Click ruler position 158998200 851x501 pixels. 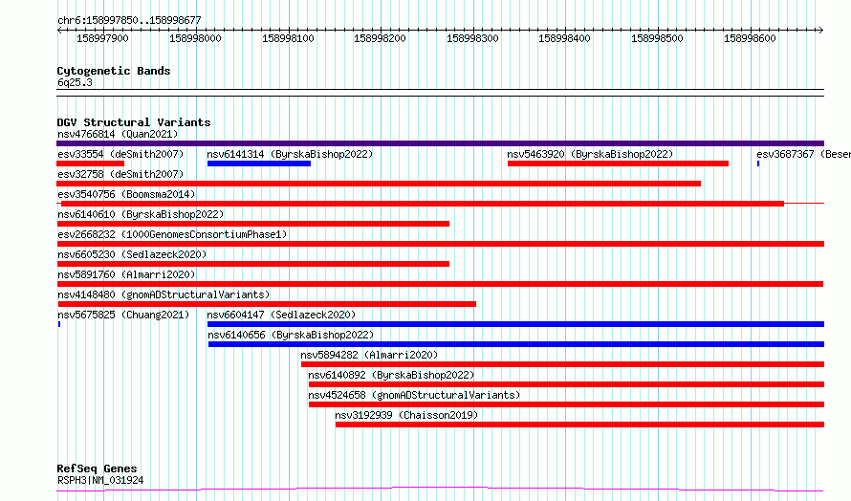[380, 38]
